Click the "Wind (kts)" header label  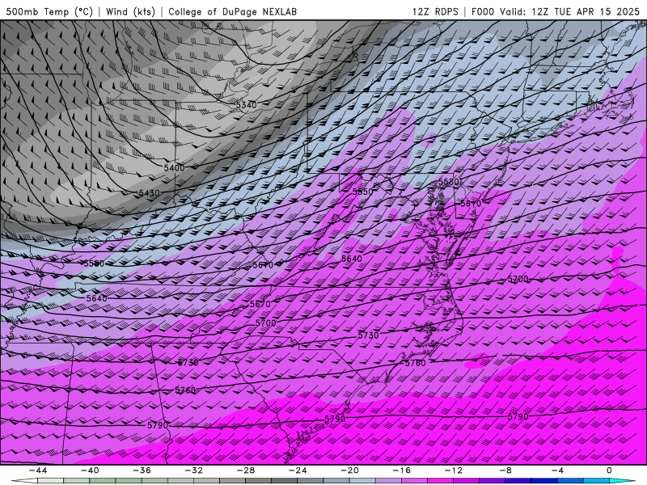[x=130, y=11]
